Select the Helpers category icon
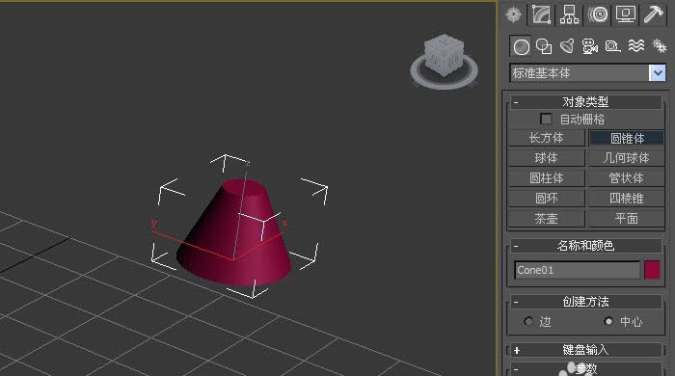 pyautogui.click(x=612, y=46)
